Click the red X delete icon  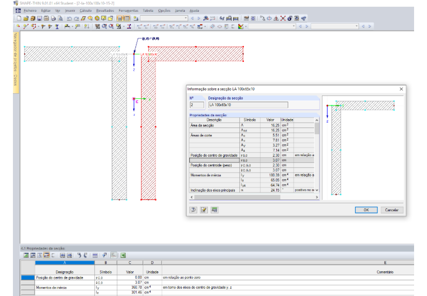283,19
